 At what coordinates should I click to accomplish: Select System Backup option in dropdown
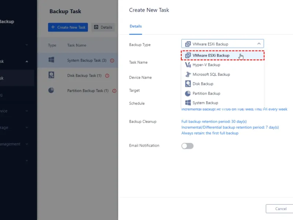222,103
